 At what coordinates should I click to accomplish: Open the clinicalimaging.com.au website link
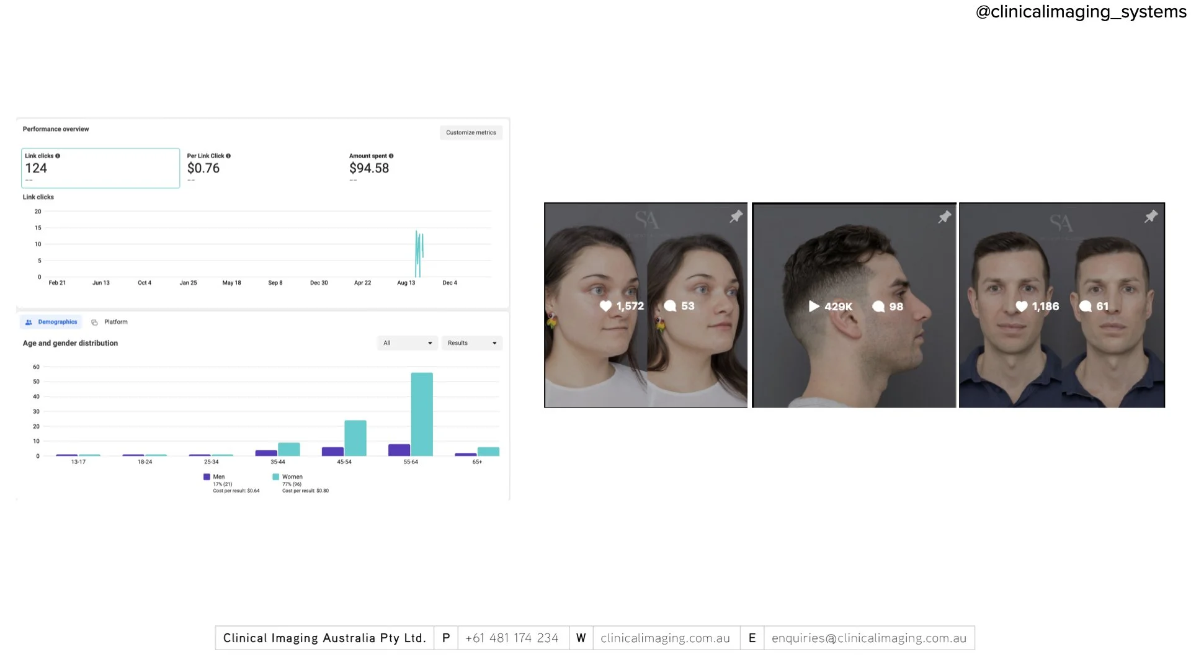[665, 638]
